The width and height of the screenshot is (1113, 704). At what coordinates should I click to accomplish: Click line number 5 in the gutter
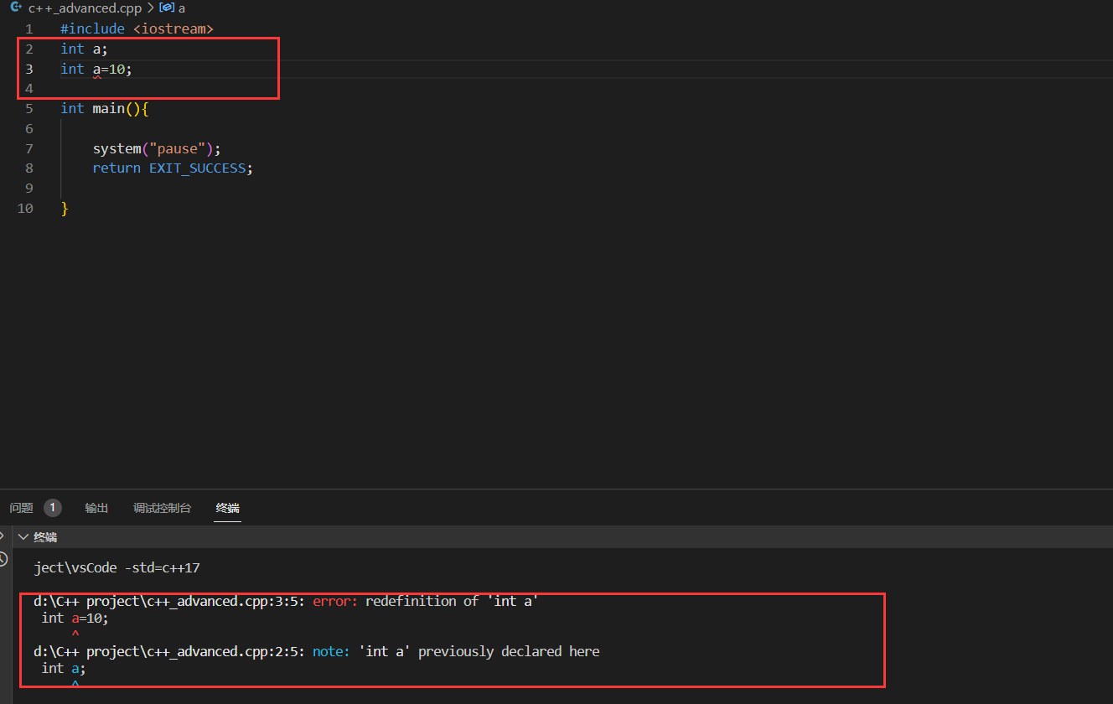pyautogui.click(x=28, y=109)
